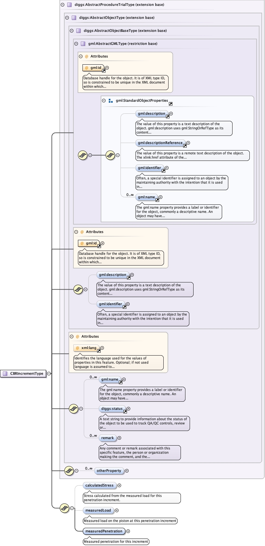Open the gml:descriptionReference element
Image resolution: width=265 pixels, height=546 pixels.
[160, 143]
